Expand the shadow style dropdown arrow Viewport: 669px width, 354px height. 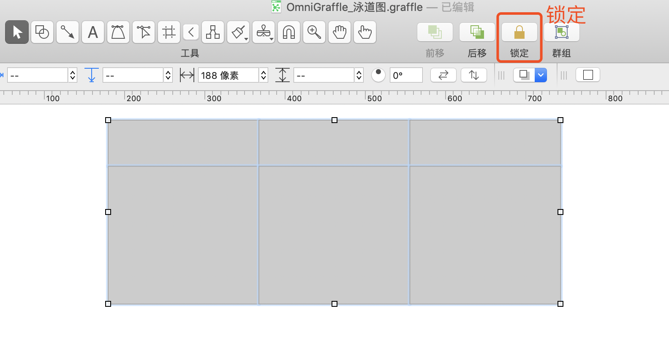[x=541, y=75]
